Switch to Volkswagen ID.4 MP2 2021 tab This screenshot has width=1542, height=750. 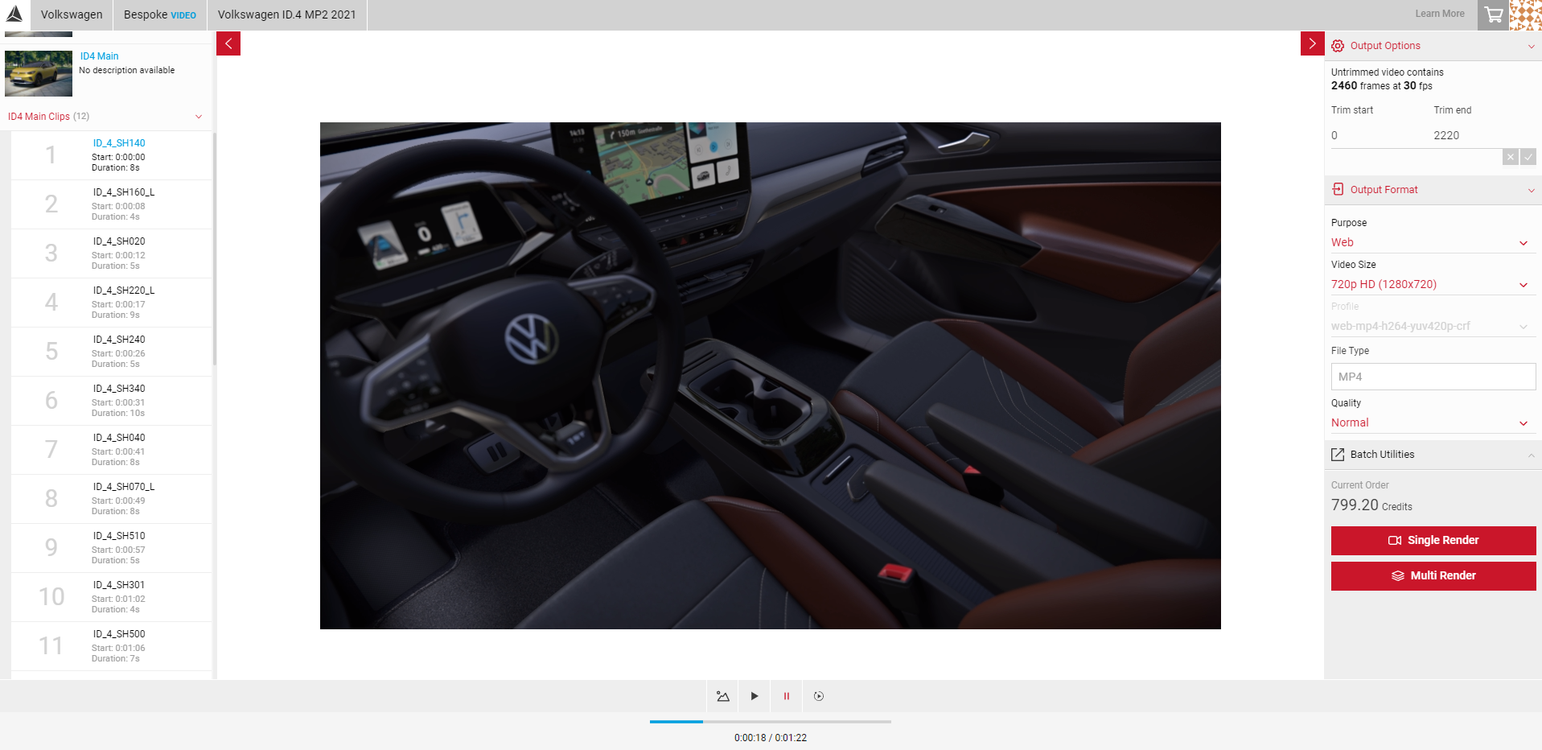coord(286,14)
